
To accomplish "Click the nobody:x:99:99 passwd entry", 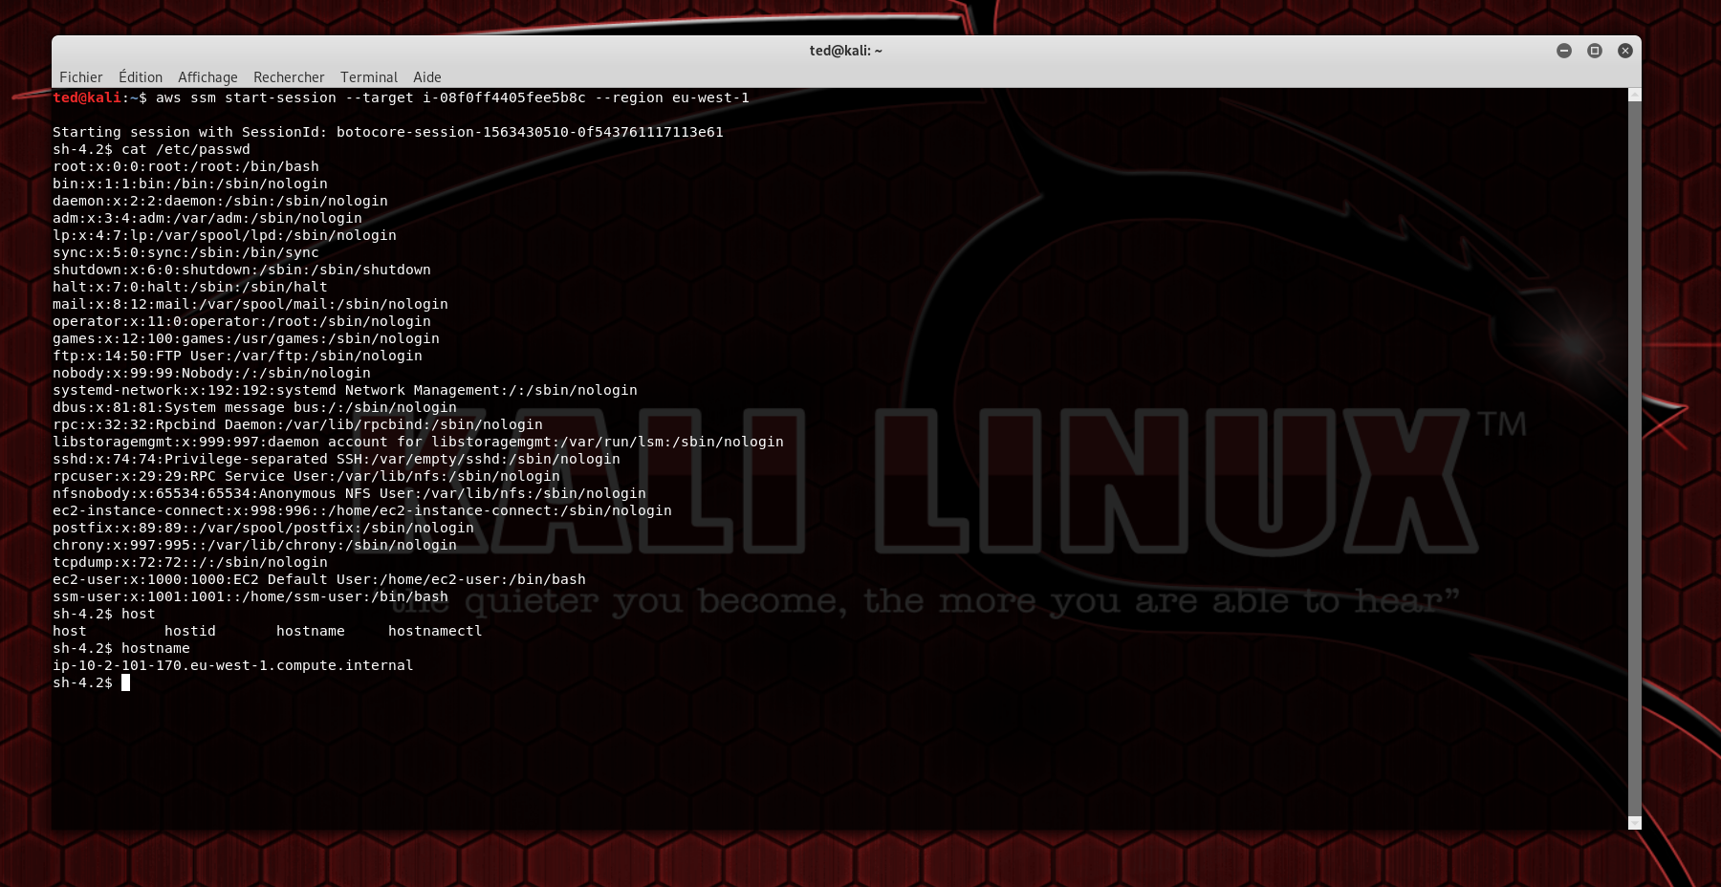I will click(211, 373).
